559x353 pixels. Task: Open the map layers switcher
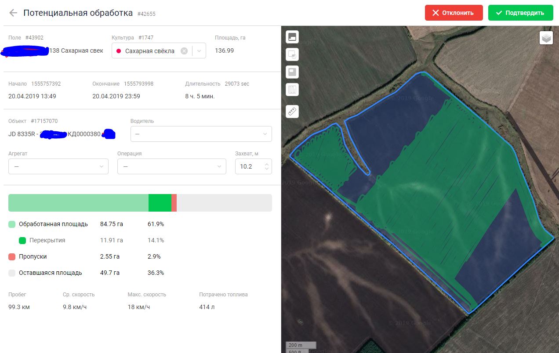[x=546, y=38]
